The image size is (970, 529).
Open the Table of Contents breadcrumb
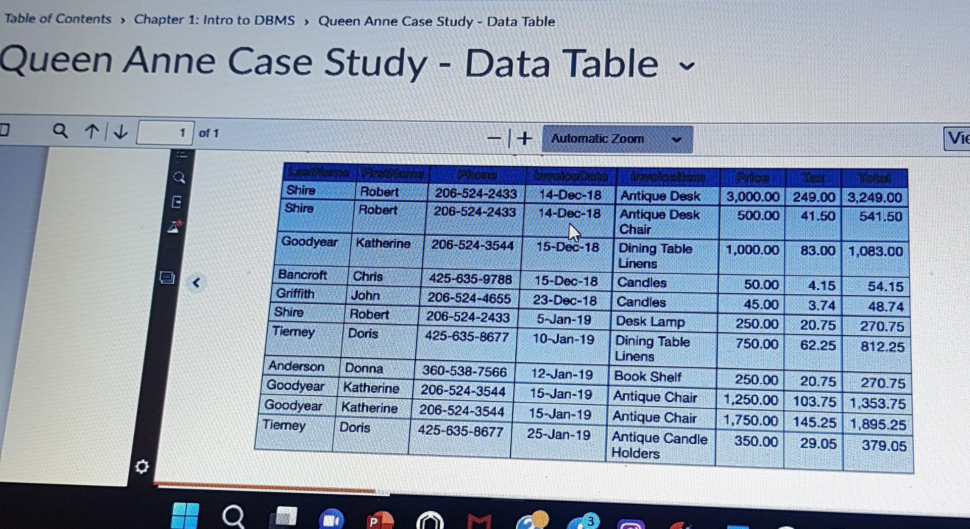57,20
